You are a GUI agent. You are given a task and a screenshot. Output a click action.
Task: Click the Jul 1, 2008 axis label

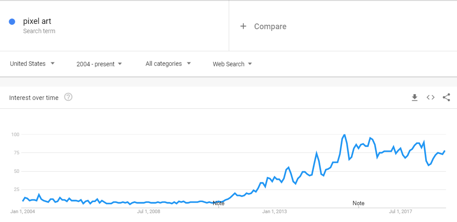pos(149,211)
